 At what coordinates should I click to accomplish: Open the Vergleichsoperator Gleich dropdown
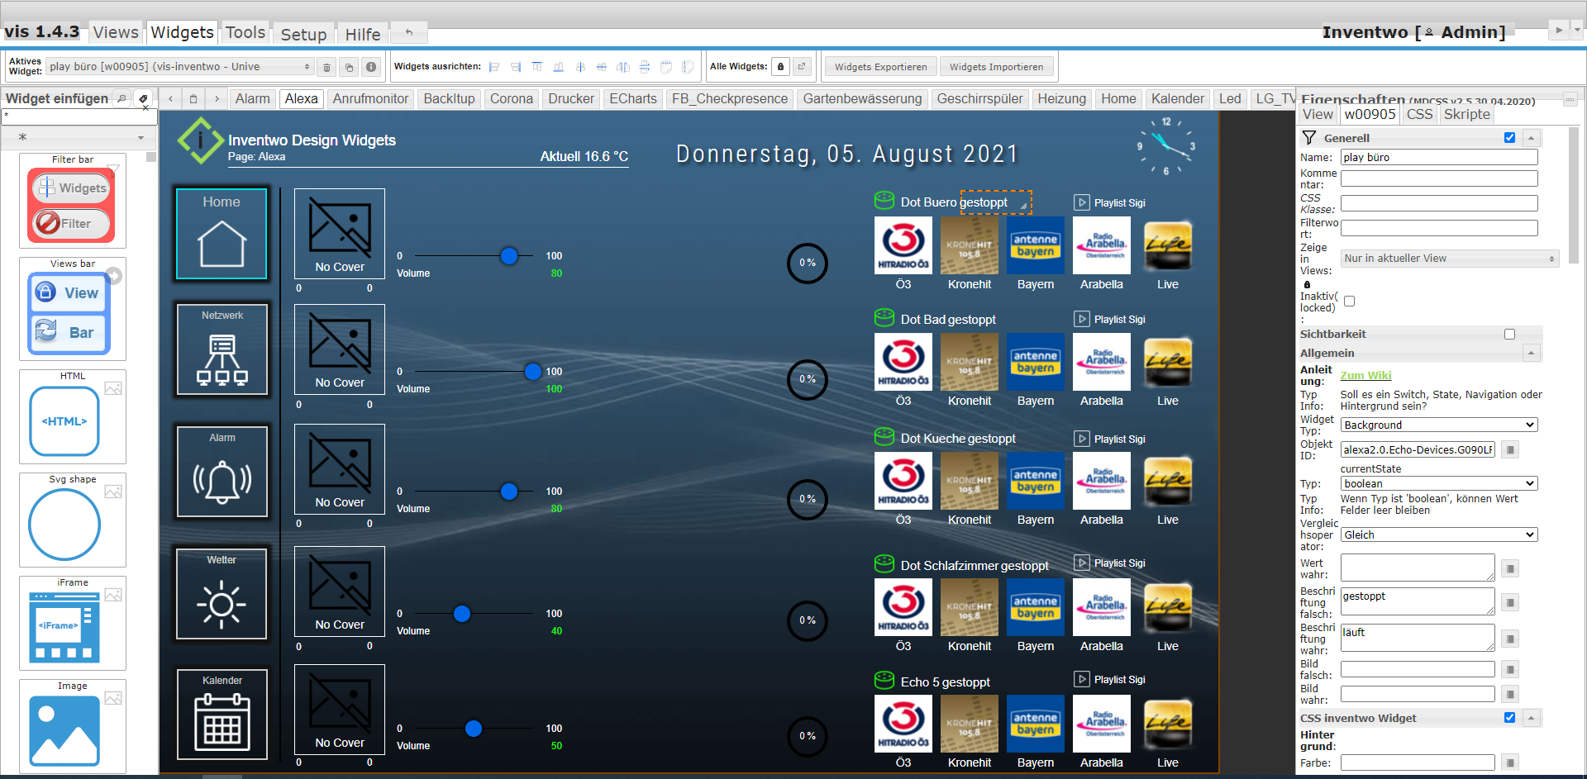click(x=1438, y=534)
